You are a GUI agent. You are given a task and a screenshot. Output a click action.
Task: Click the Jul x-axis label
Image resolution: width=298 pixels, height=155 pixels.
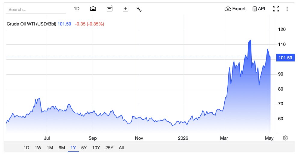pyautogui.click(x=47, y=138)
